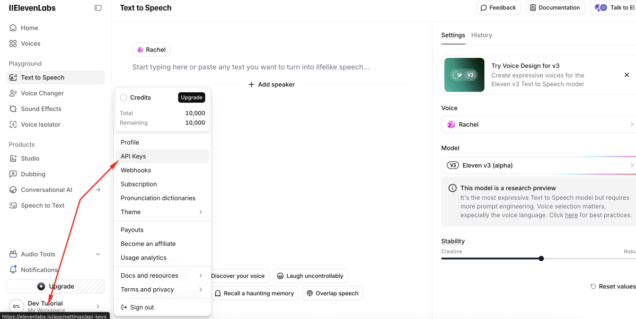Screen dimensions: 636x319
Task: Click the black Upgrade button beside Credits
Action: pos(191,98)
